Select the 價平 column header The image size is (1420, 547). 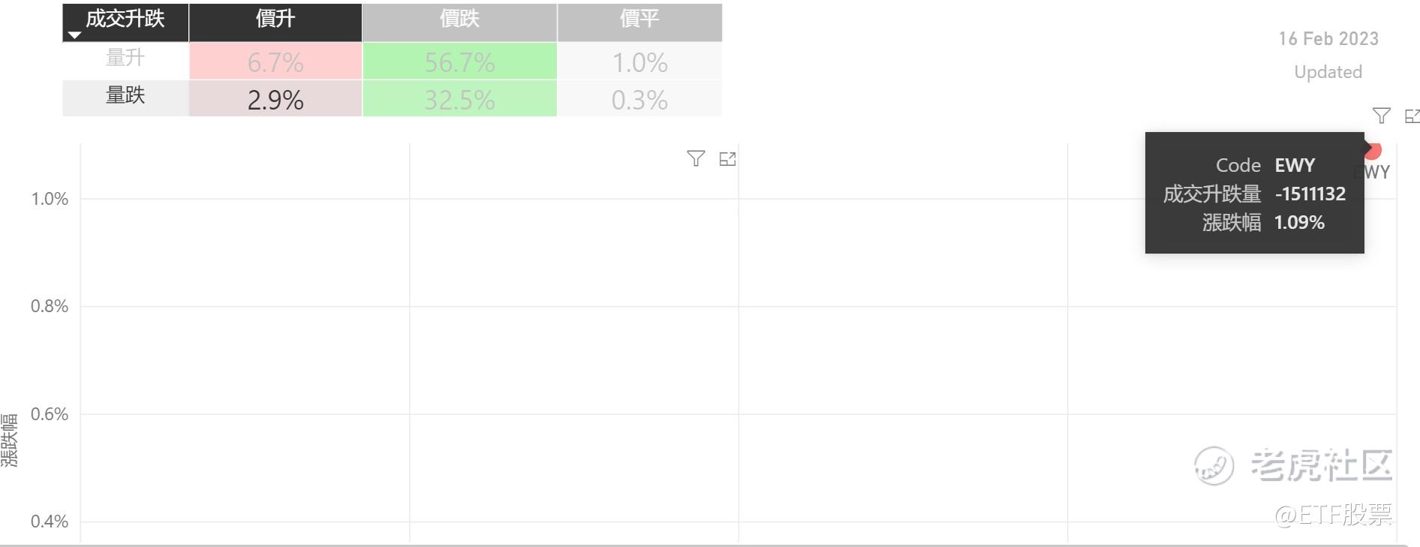639,20
